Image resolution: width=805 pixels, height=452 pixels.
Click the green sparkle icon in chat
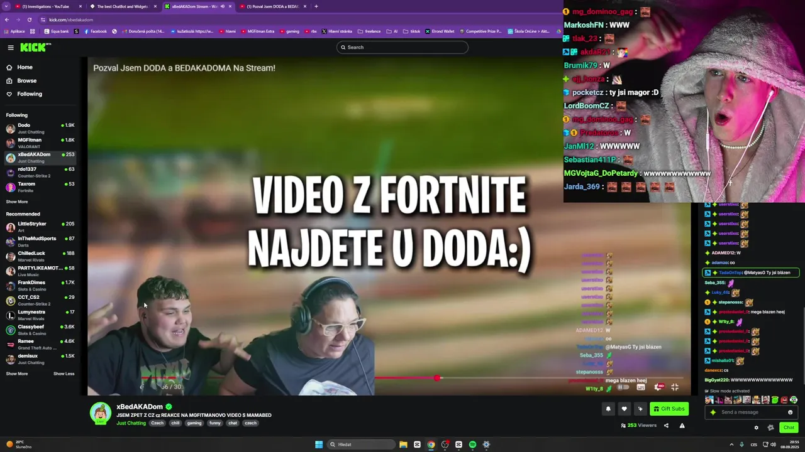(713, 412)
